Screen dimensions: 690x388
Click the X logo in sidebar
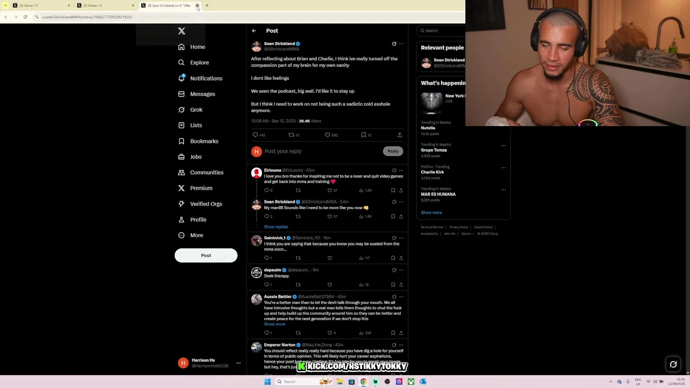182,31
